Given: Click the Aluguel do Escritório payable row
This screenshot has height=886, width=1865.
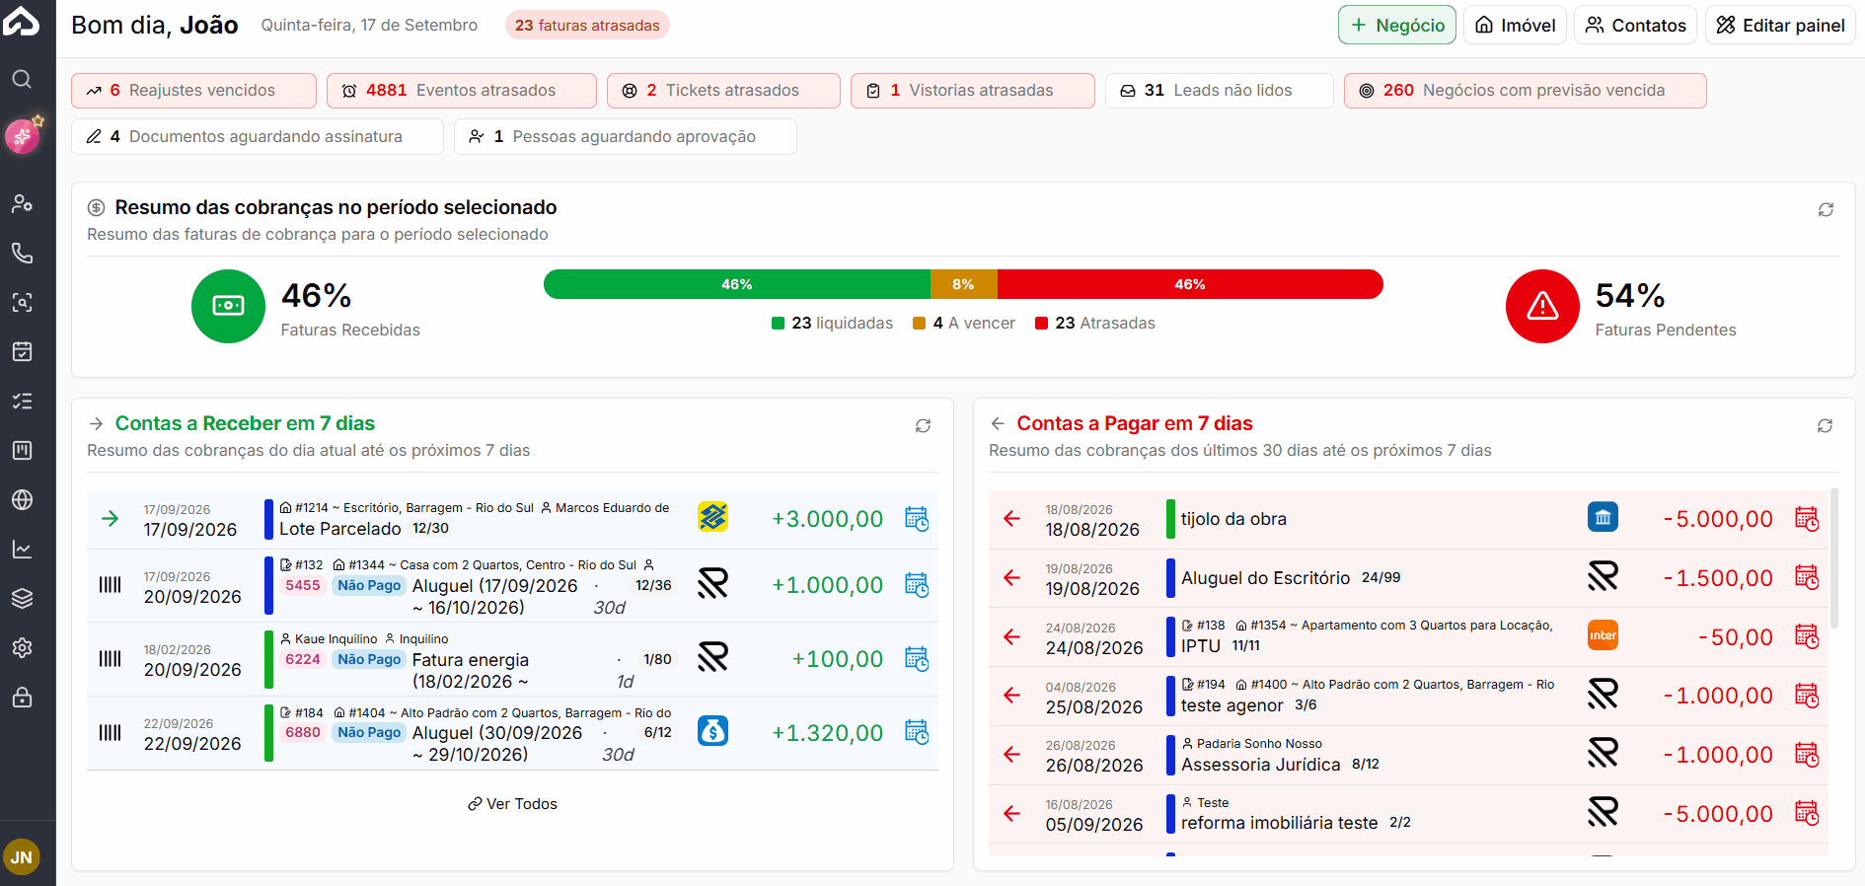Looking at the screenshot, I should point(1408,578).
